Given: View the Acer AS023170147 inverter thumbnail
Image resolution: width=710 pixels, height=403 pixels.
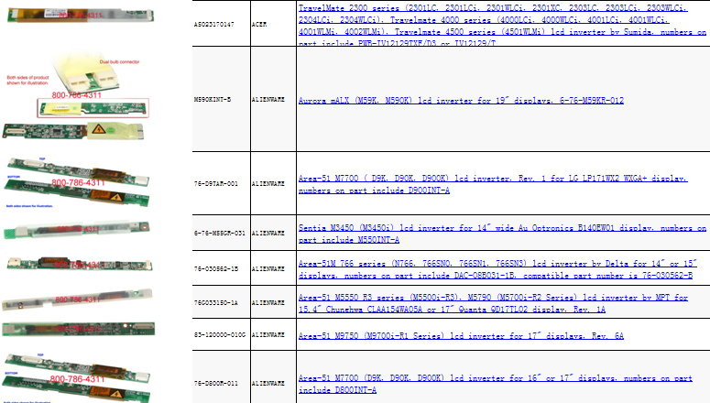Looking at the screenshot, I should point(81,15).
